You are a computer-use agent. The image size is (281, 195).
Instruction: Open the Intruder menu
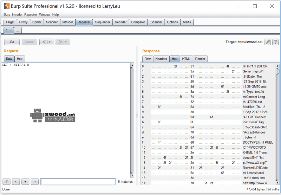coord(17,15)
